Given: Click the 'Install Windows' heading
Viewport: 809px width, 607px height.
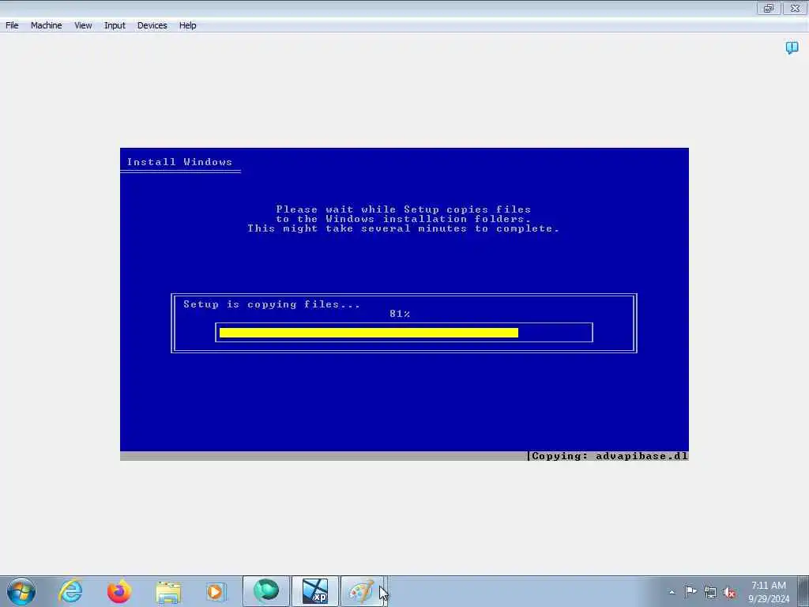Looking at the screenshot, I should (179, 162).
